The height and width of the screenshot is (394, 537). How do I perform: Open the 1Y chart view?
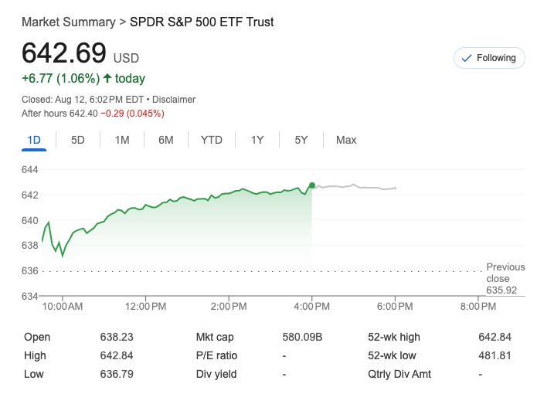point(257,140)
